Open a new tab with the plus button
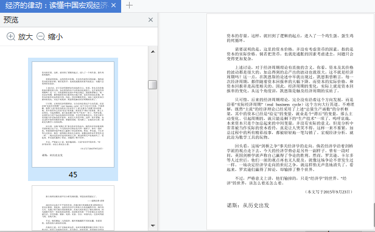The image size is (375, 232). coord(129,5)
